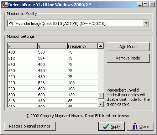Open the monitor selection dropdown arrow
Viewport: 157px width, 135px height.
pos(146,23)
